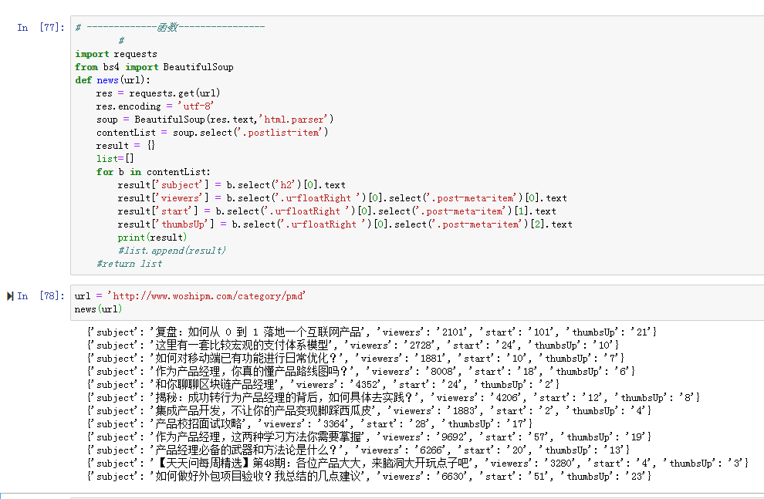The image size is (764, 499).
Task: Click the contentList soup.select line
Action: click(212, 133)
